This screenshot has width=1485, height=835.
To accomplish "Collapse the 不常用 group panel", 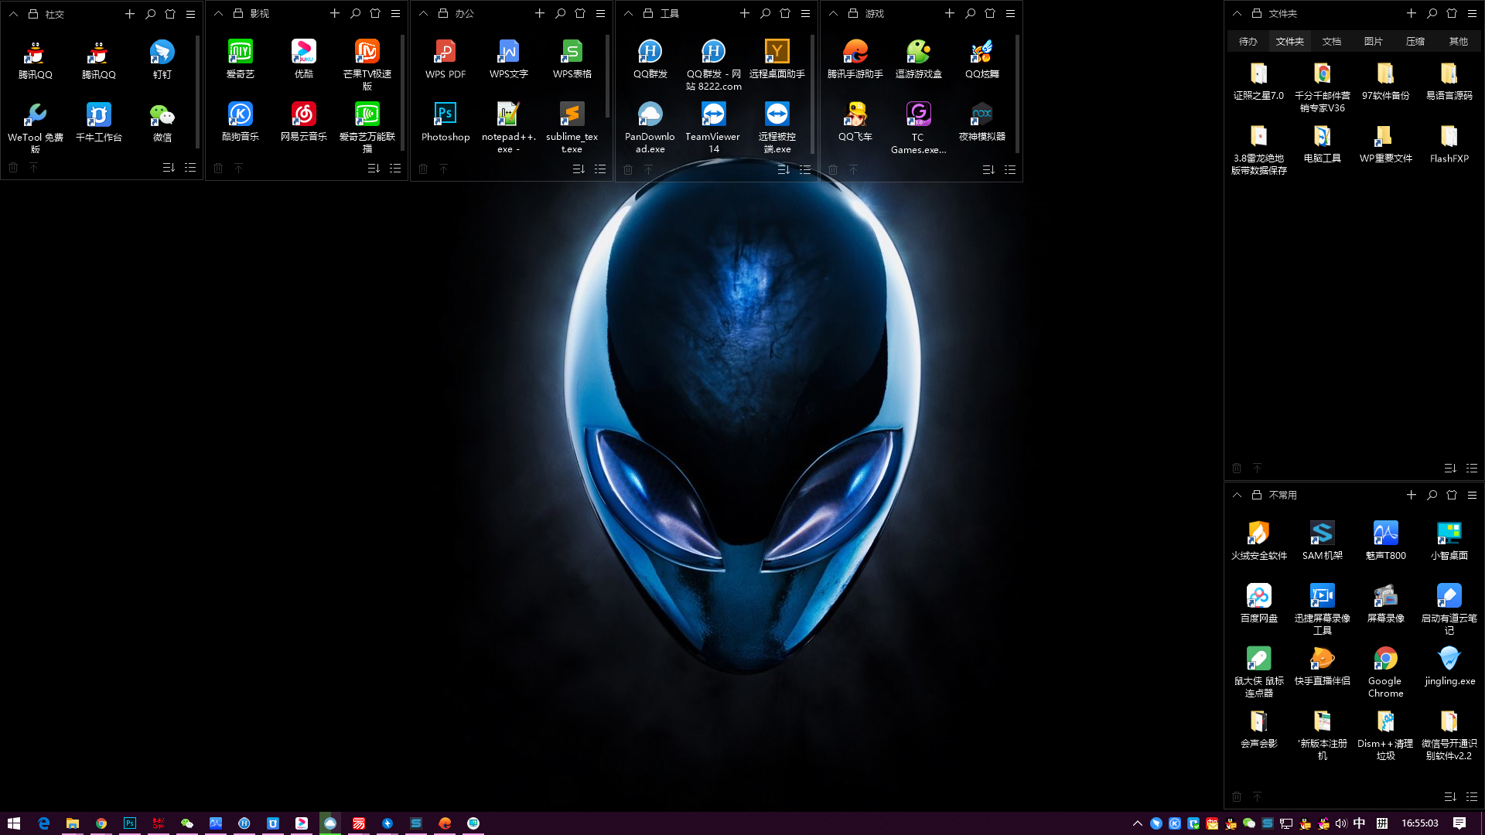I will (1237, 495).
